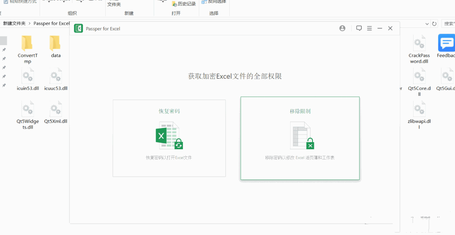
Task: Open the ConvertTmp folder
Action: click(x=28, y=44)
